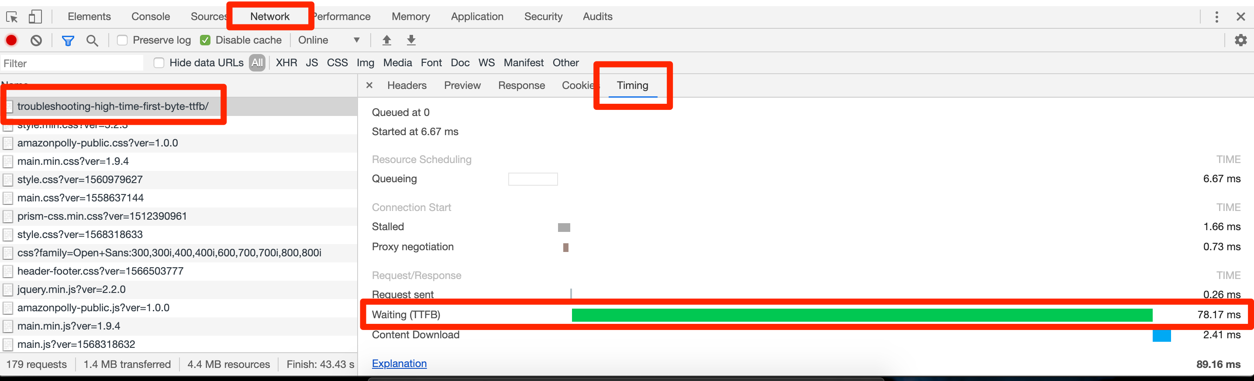Image resolution: width=1254 pixels, height=381 pixels.
Task: Click the import HAR upload arrow
Action: pyautogui.click(x=386, y=41)
